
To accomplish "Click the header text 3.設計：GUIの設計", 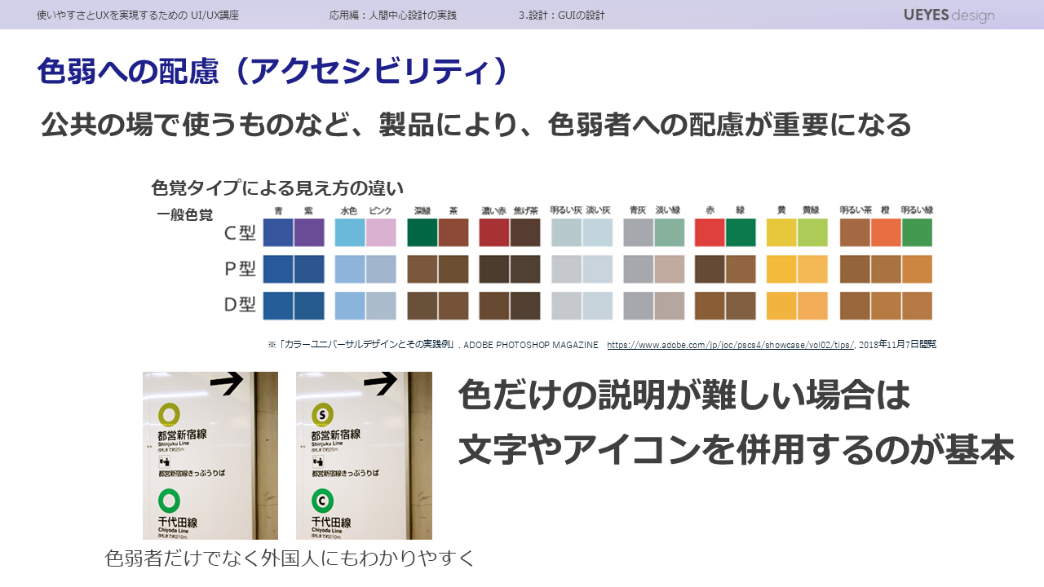I will pos(561,15).
